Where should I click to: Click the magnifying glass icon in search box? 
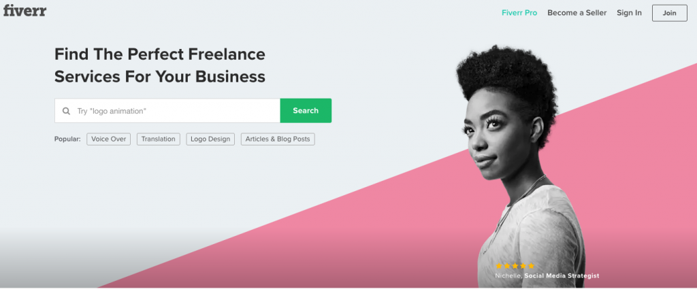pos(66,111)
